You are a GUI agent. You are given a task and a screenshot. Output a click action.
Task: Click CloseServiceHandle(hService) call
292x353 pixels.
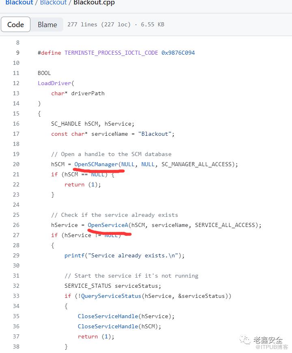[126, 316]
